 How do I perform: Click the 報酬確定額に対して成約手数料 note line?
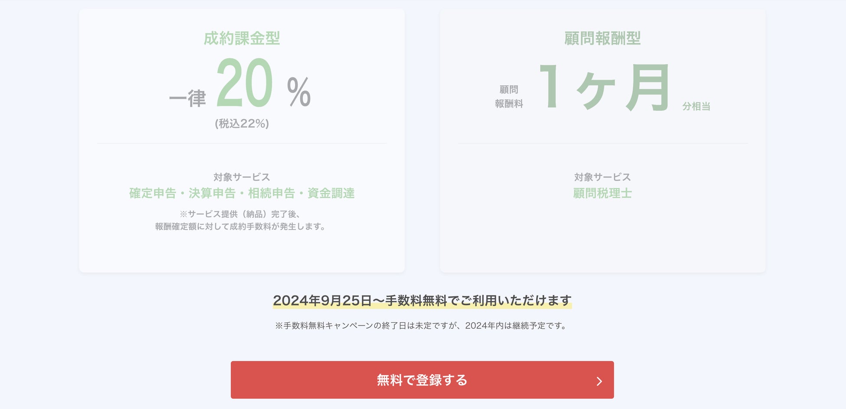tap(241, 227)
